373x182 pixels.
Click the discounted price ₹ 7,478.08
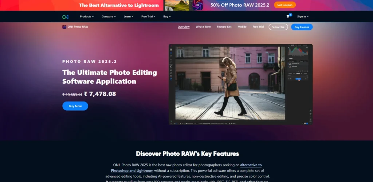[x=100, y=94]
